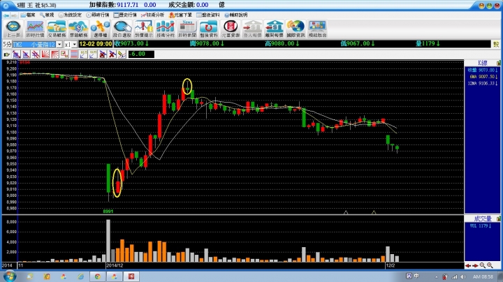Image resolution: width=503 pixels, height=282 pixels.
Task: Open the 檢視 view menu
Action: (47, 15)
